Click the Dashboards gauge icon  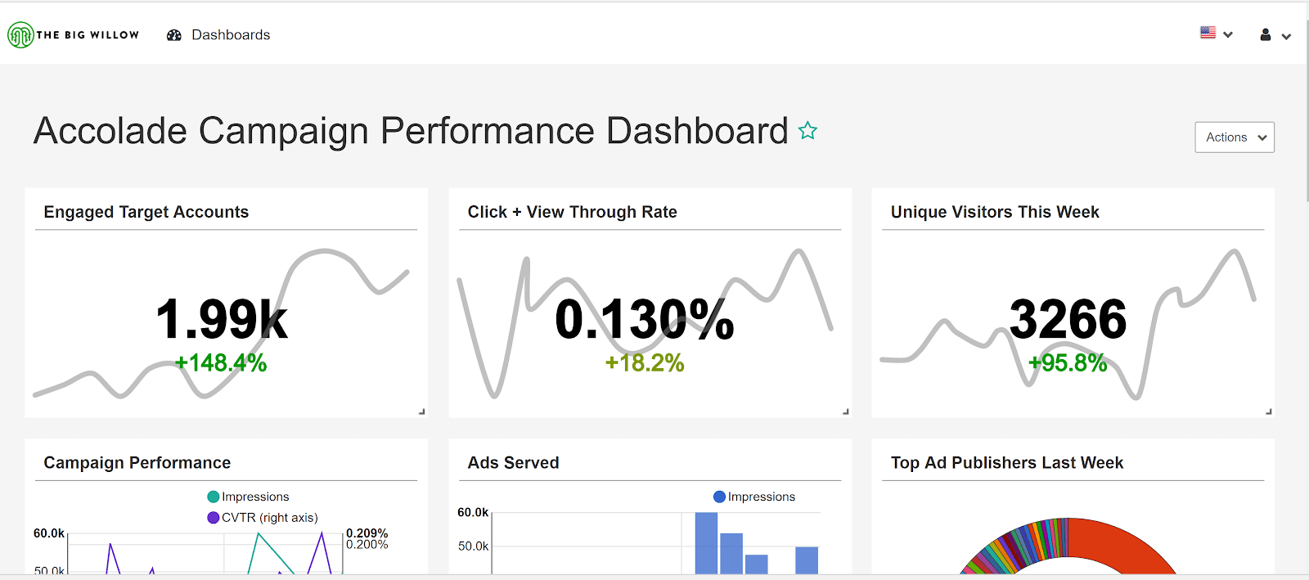174,35
